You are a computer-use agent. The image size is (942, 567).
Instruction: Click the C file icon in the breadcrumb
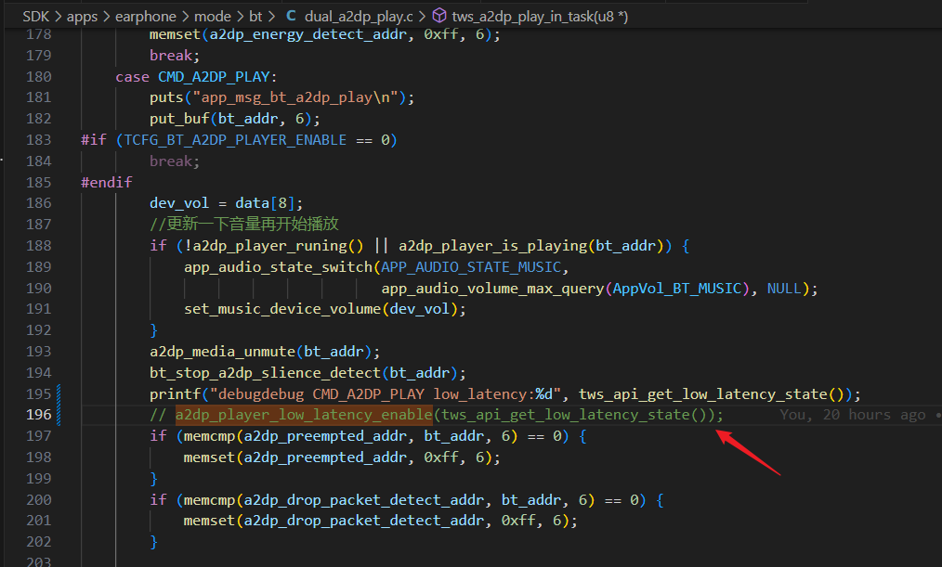coord(292,16)
